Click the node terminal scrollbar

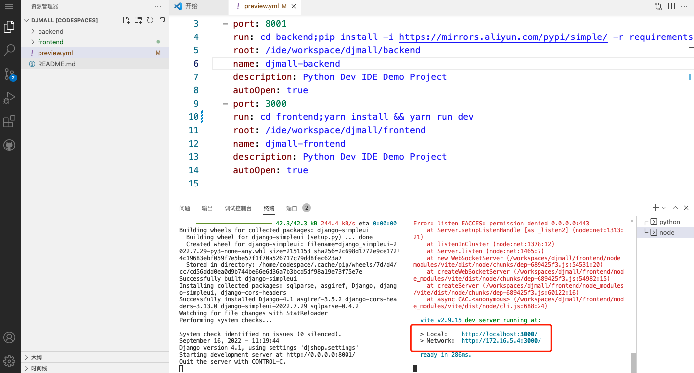[x=633, y=362]
